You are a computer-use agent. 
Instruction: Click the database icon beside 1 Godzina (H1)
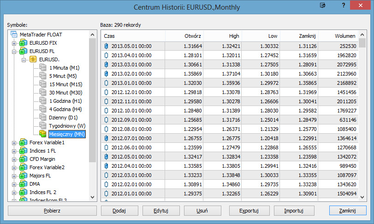(43, 101)
